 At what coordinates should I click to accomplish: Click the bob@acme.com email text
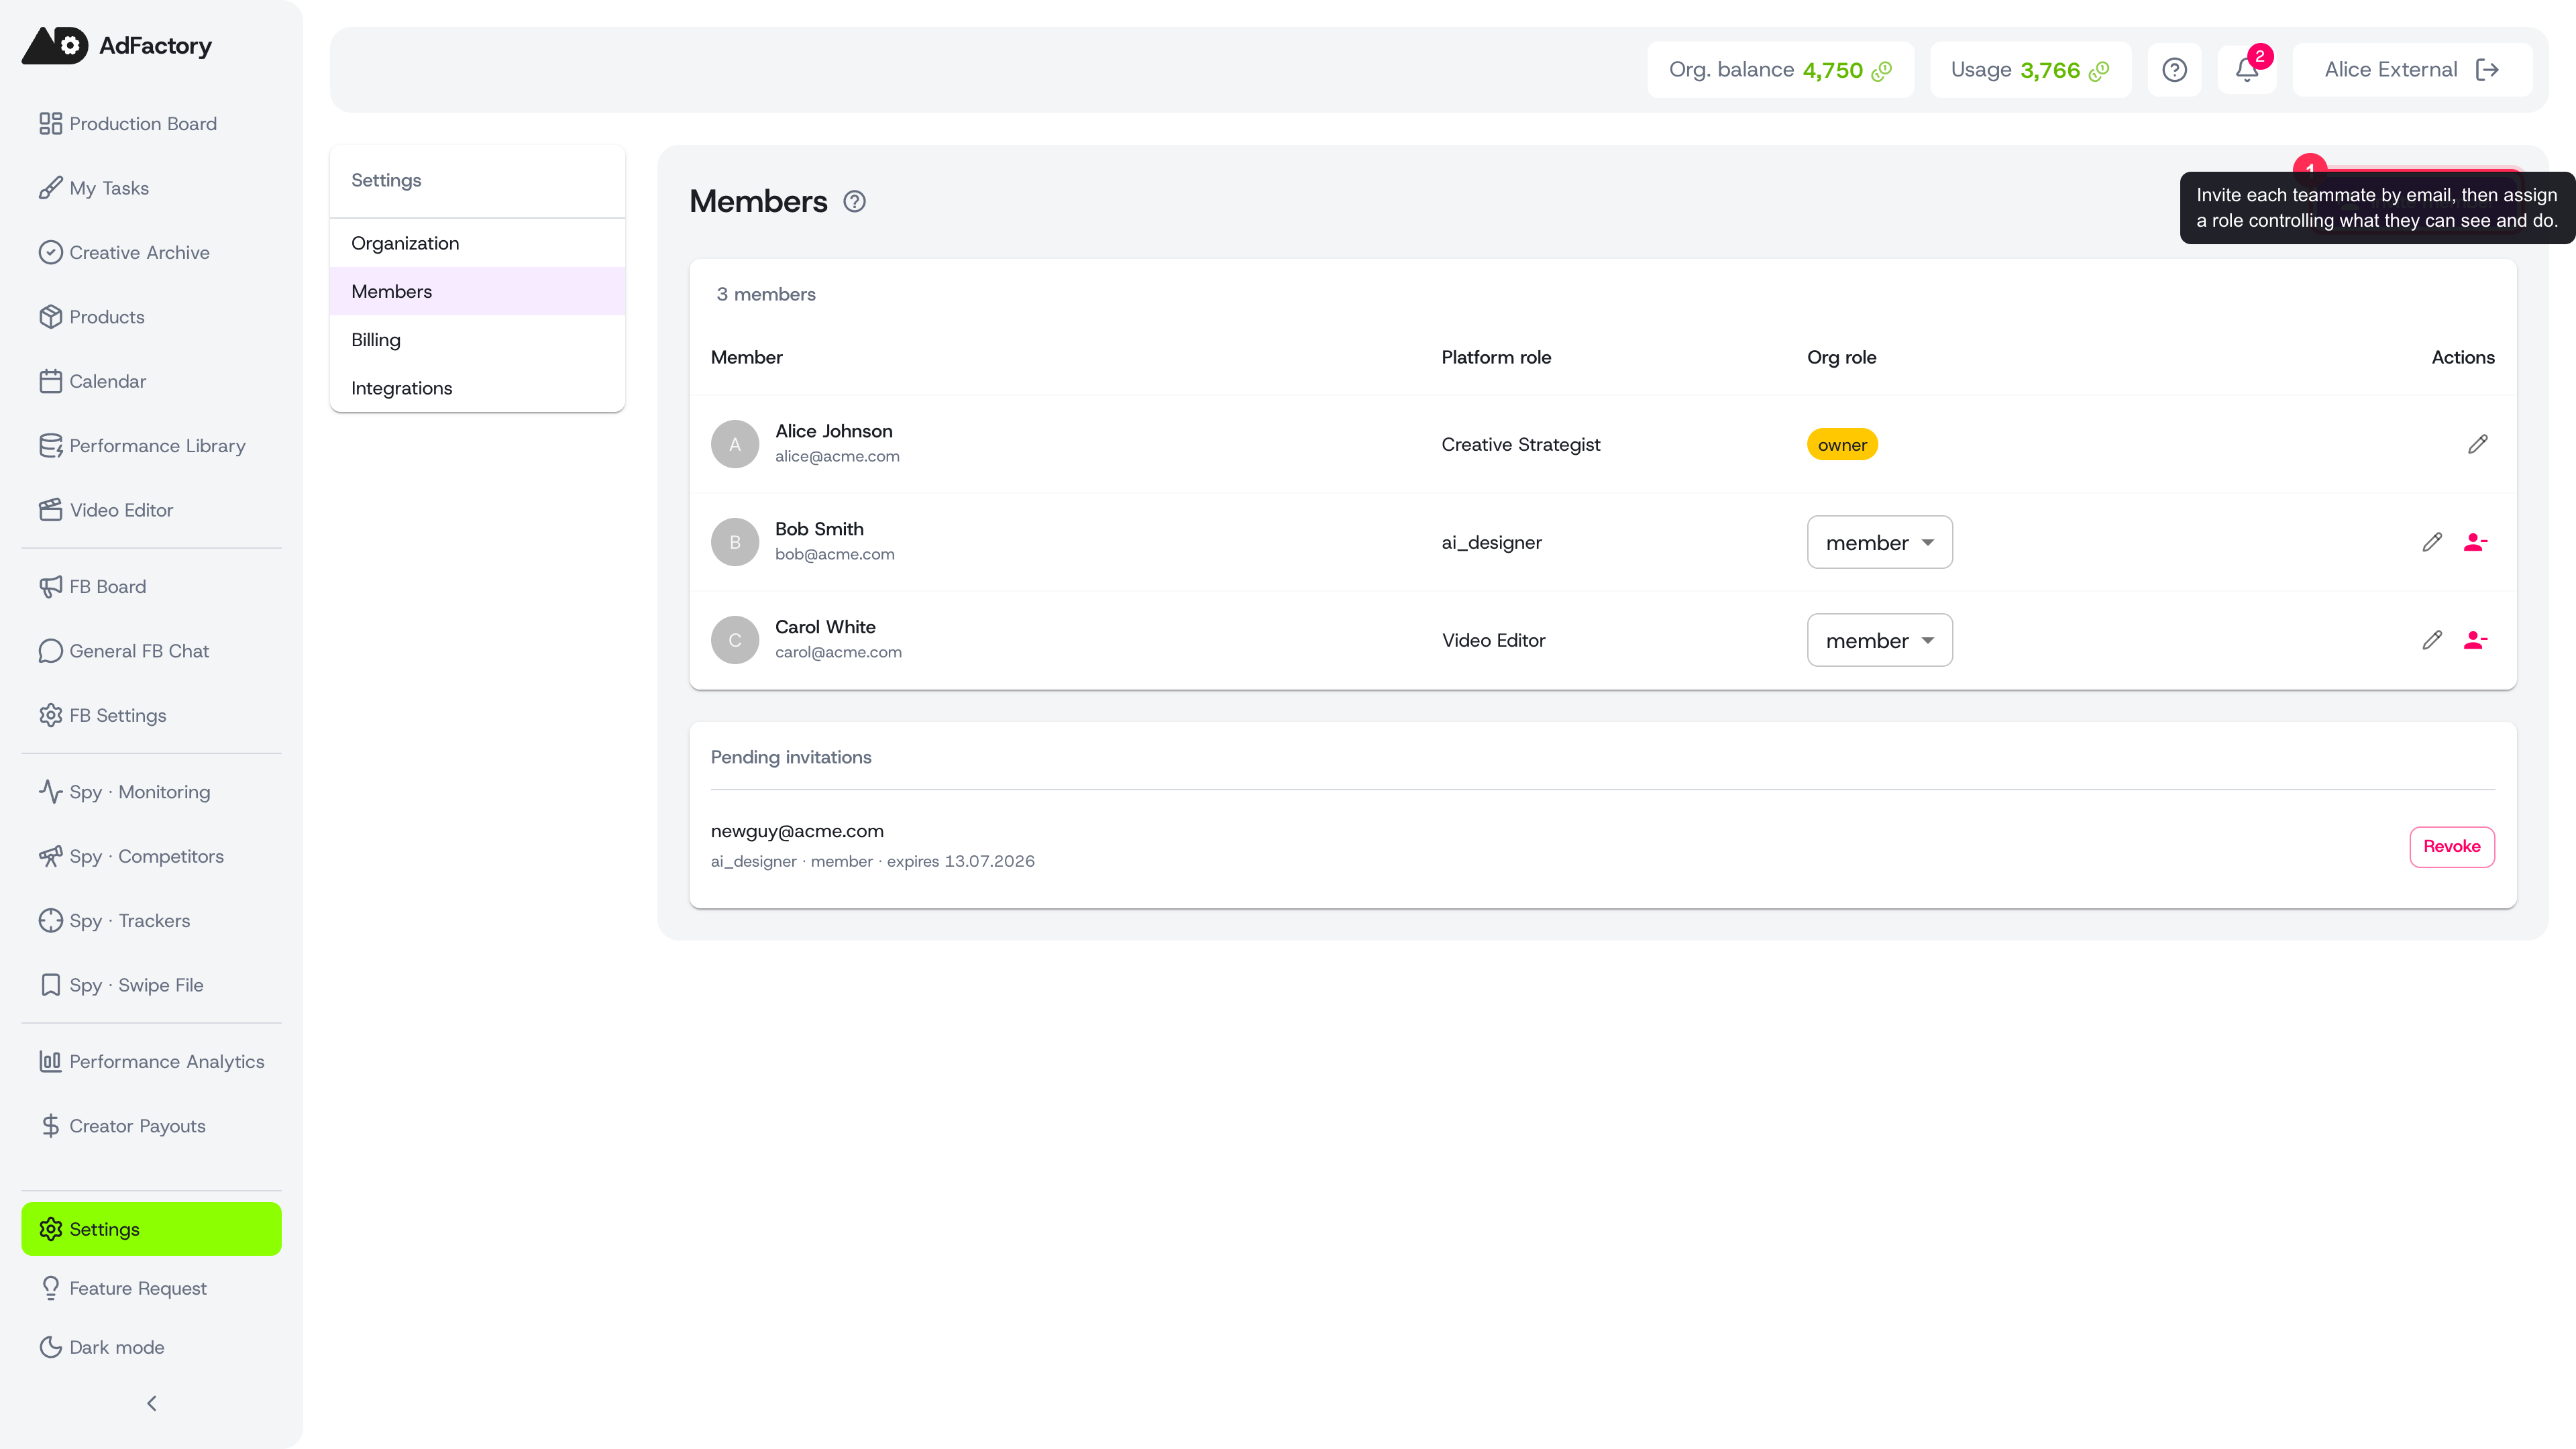[x=835, y=555]
